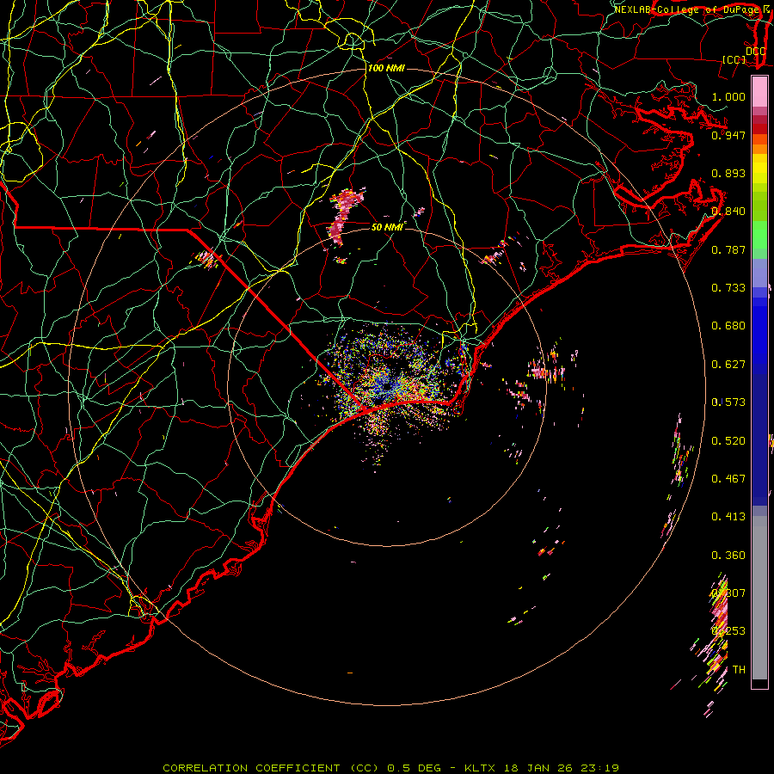The width and height of the screenshot is (774, 774).
Task: Click the 50 NMI range ring label
Action: pos(388,227)
